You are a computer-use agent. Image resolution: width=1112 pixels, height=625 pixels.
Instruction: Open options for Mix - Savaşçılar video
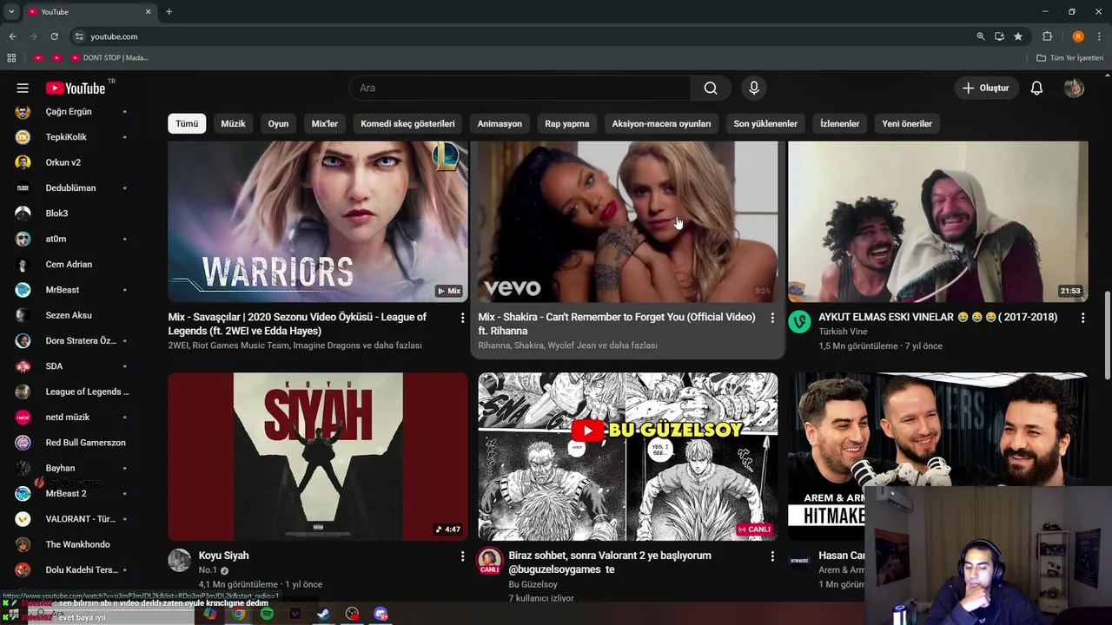tap(462, 319)
